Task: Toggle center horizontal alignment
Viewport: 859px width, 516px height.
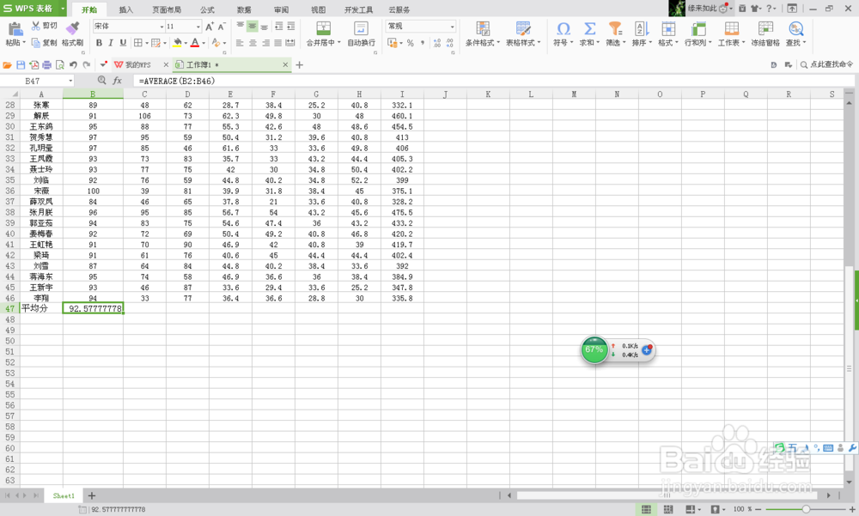Action: click(x=253, y=43)
